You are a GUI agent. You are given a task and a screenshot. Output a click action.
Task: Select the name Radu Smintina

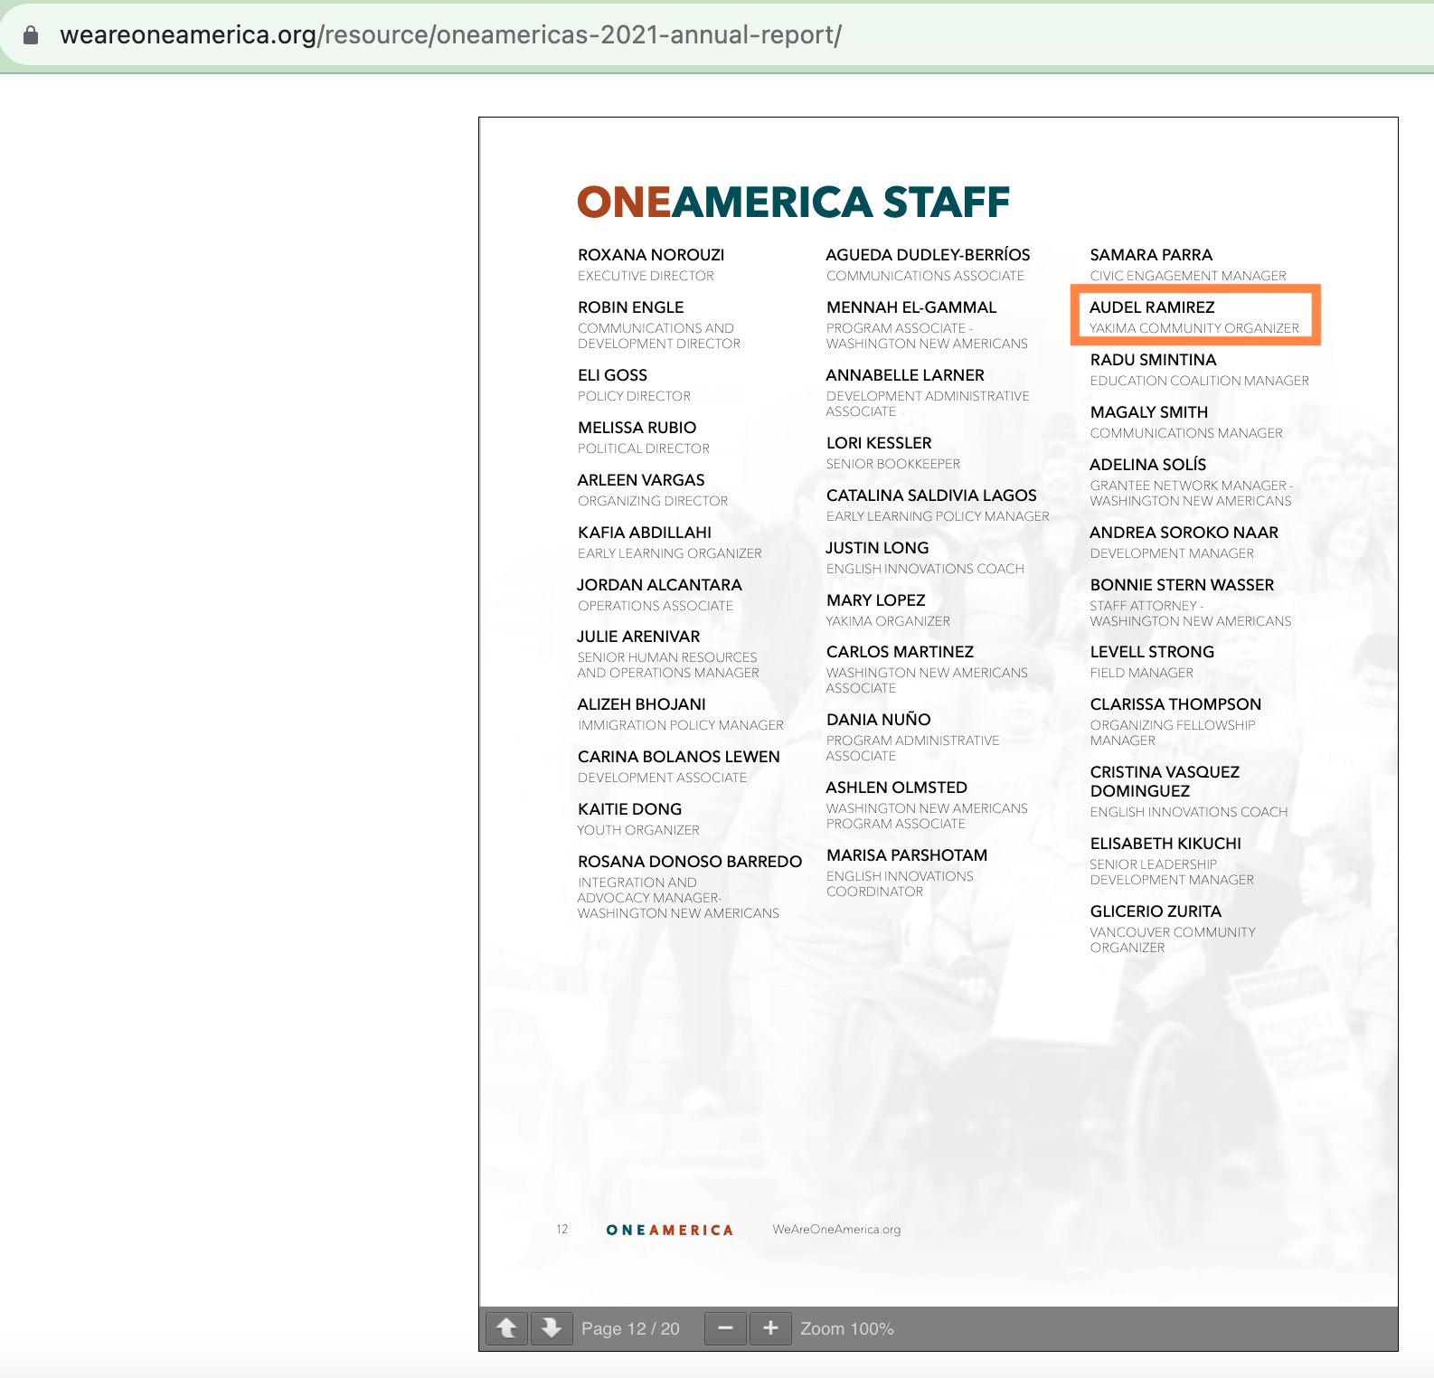point(1153,360)
